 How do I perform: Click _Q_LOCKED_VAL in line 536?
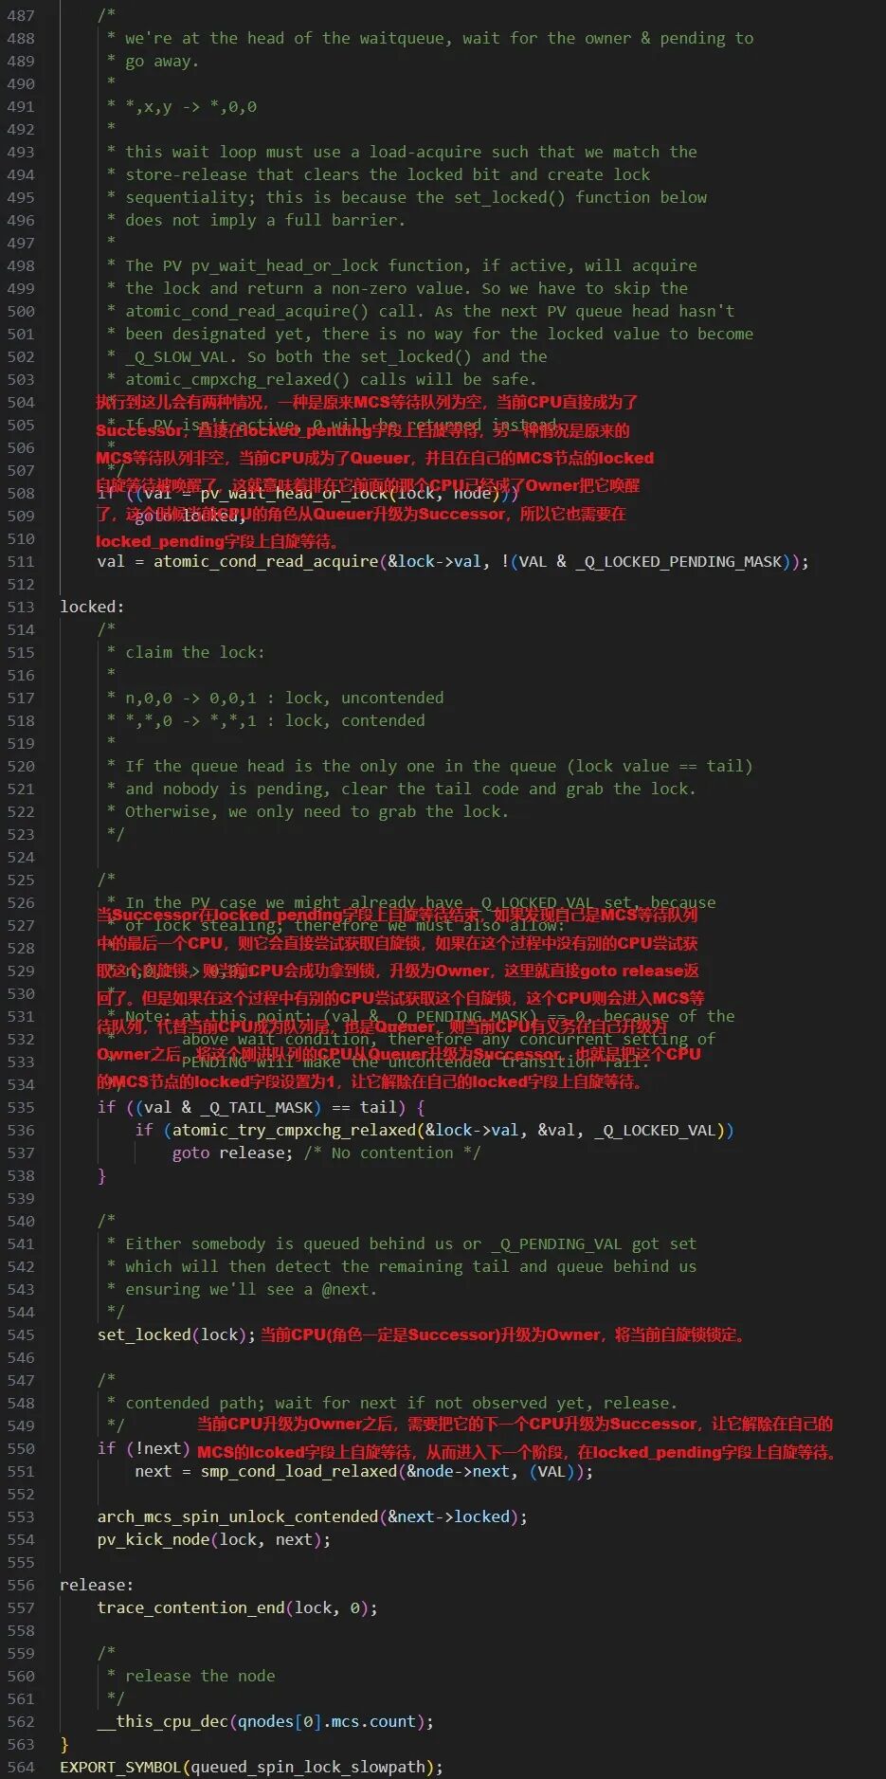click(655, 1130)
